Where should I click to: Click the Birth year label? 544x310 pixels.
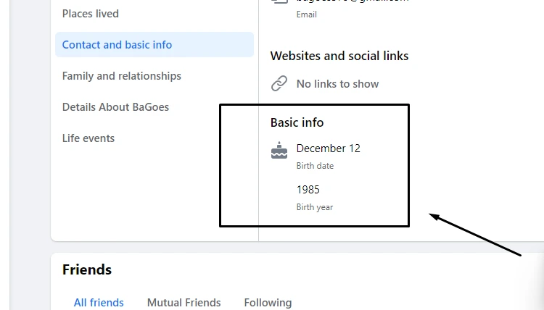(315, 207)
